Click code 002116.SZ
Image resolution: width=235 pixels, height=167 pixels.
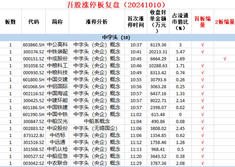33,94
